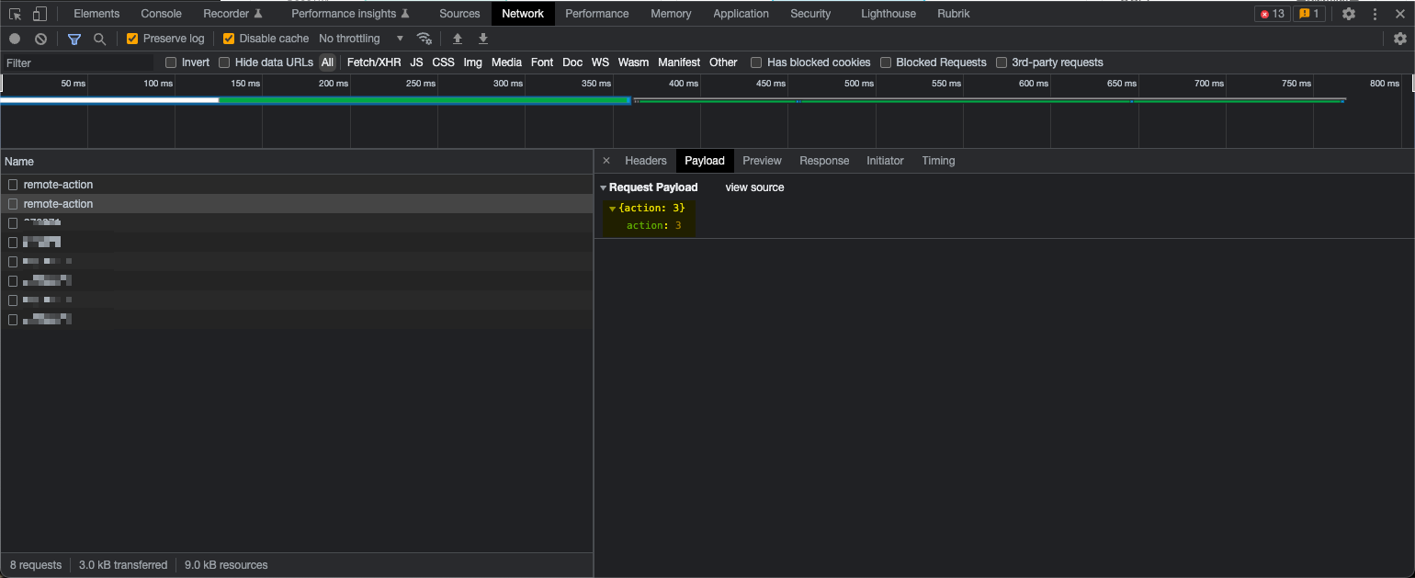Filter by Doc requests

pos(572,62)
